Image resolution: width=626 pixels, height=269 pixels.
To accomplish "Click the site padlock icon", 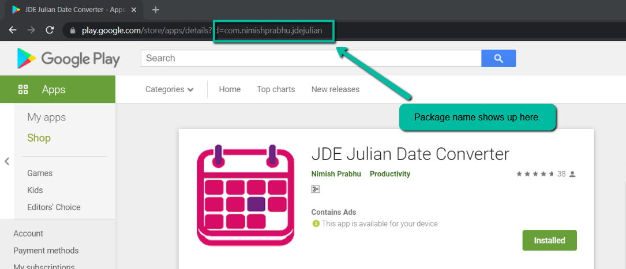I will pos(72,31).
